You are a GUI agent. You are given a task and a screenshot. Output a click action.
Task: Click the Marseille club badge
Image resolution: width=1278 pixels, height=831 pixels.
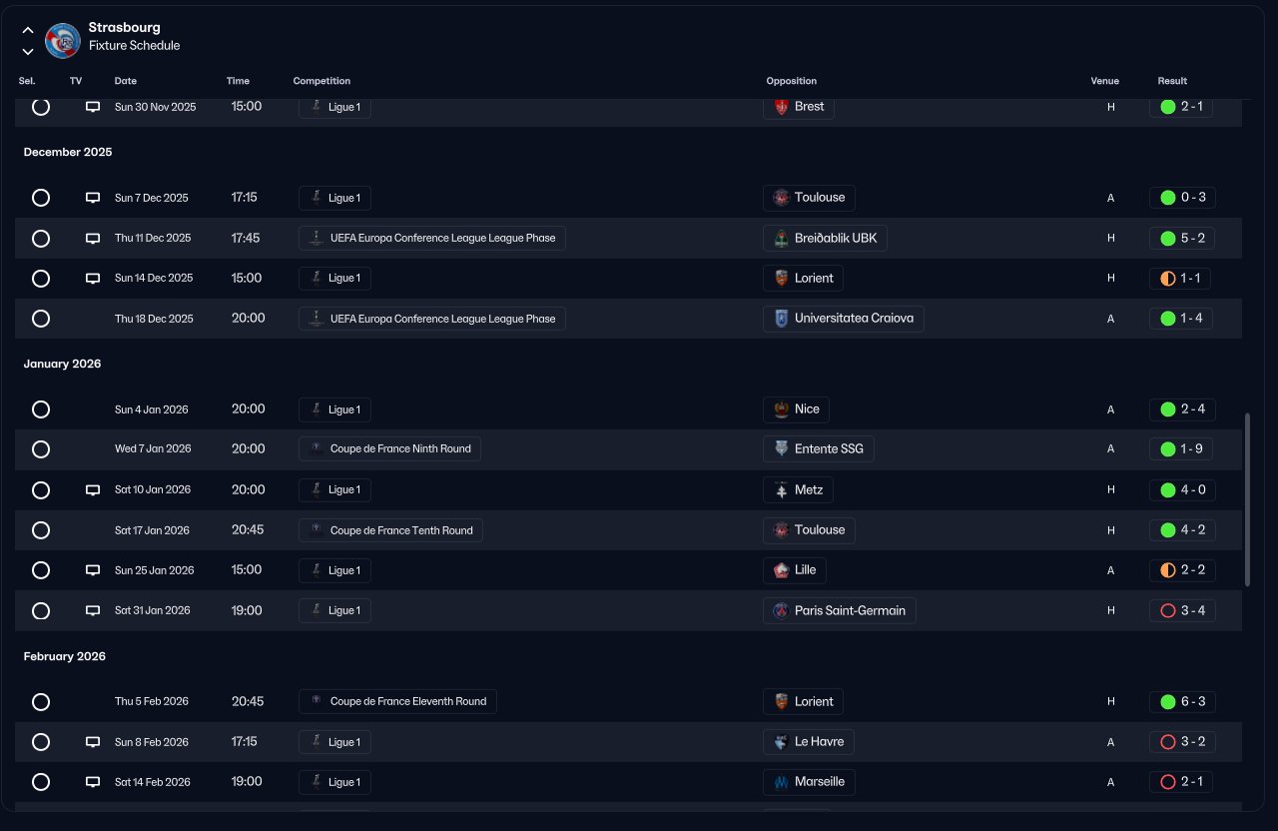point(782,782)
